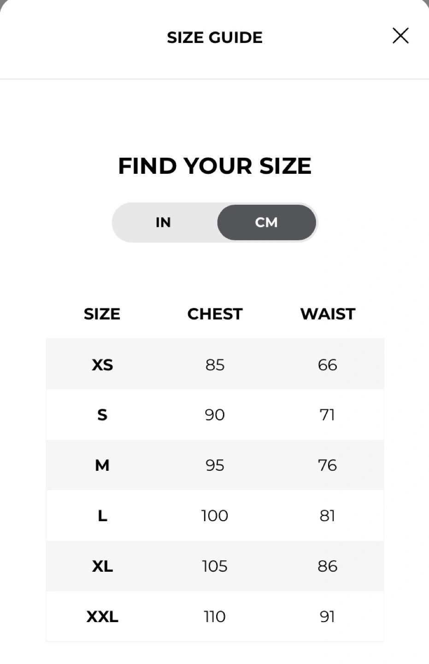Click chest value 85 for XS

(x=215, y=365)
